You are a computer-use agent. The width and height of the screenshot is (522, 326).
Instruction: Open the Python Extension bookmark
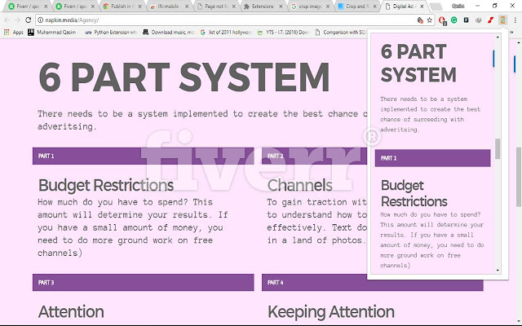[111, 33]
